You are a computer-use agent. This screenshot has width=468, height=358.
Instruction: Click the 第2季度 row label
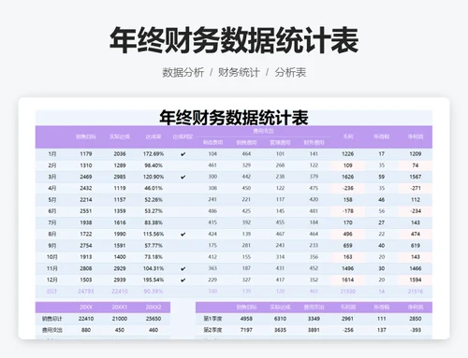[x=212, y=330]
